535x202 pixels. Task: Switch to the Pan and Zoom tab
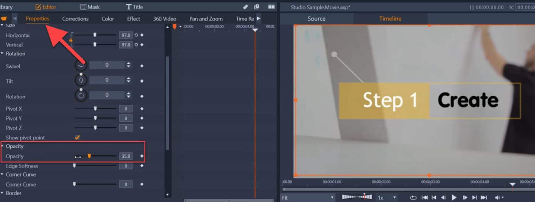206,19
